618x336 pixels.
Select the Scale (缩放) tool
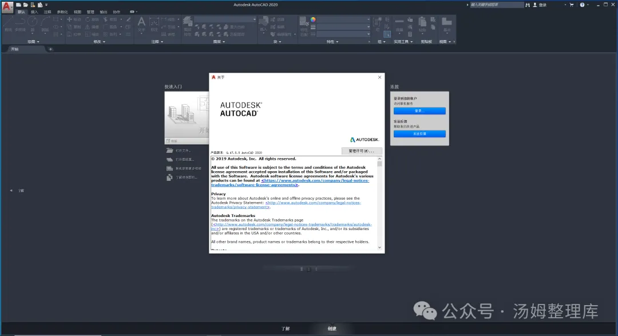coord(92,34)
